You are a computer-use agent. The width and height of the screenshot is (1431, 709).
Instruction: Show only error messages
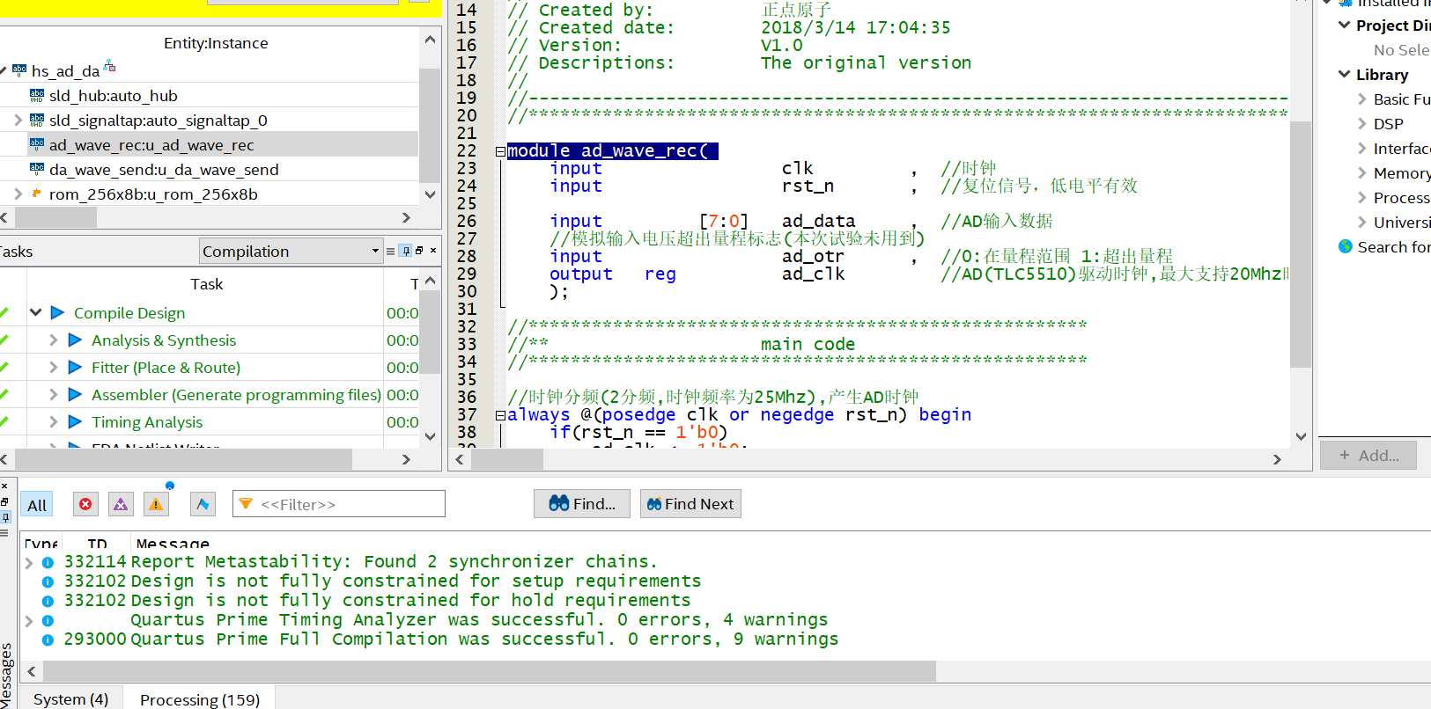[85, 504]
